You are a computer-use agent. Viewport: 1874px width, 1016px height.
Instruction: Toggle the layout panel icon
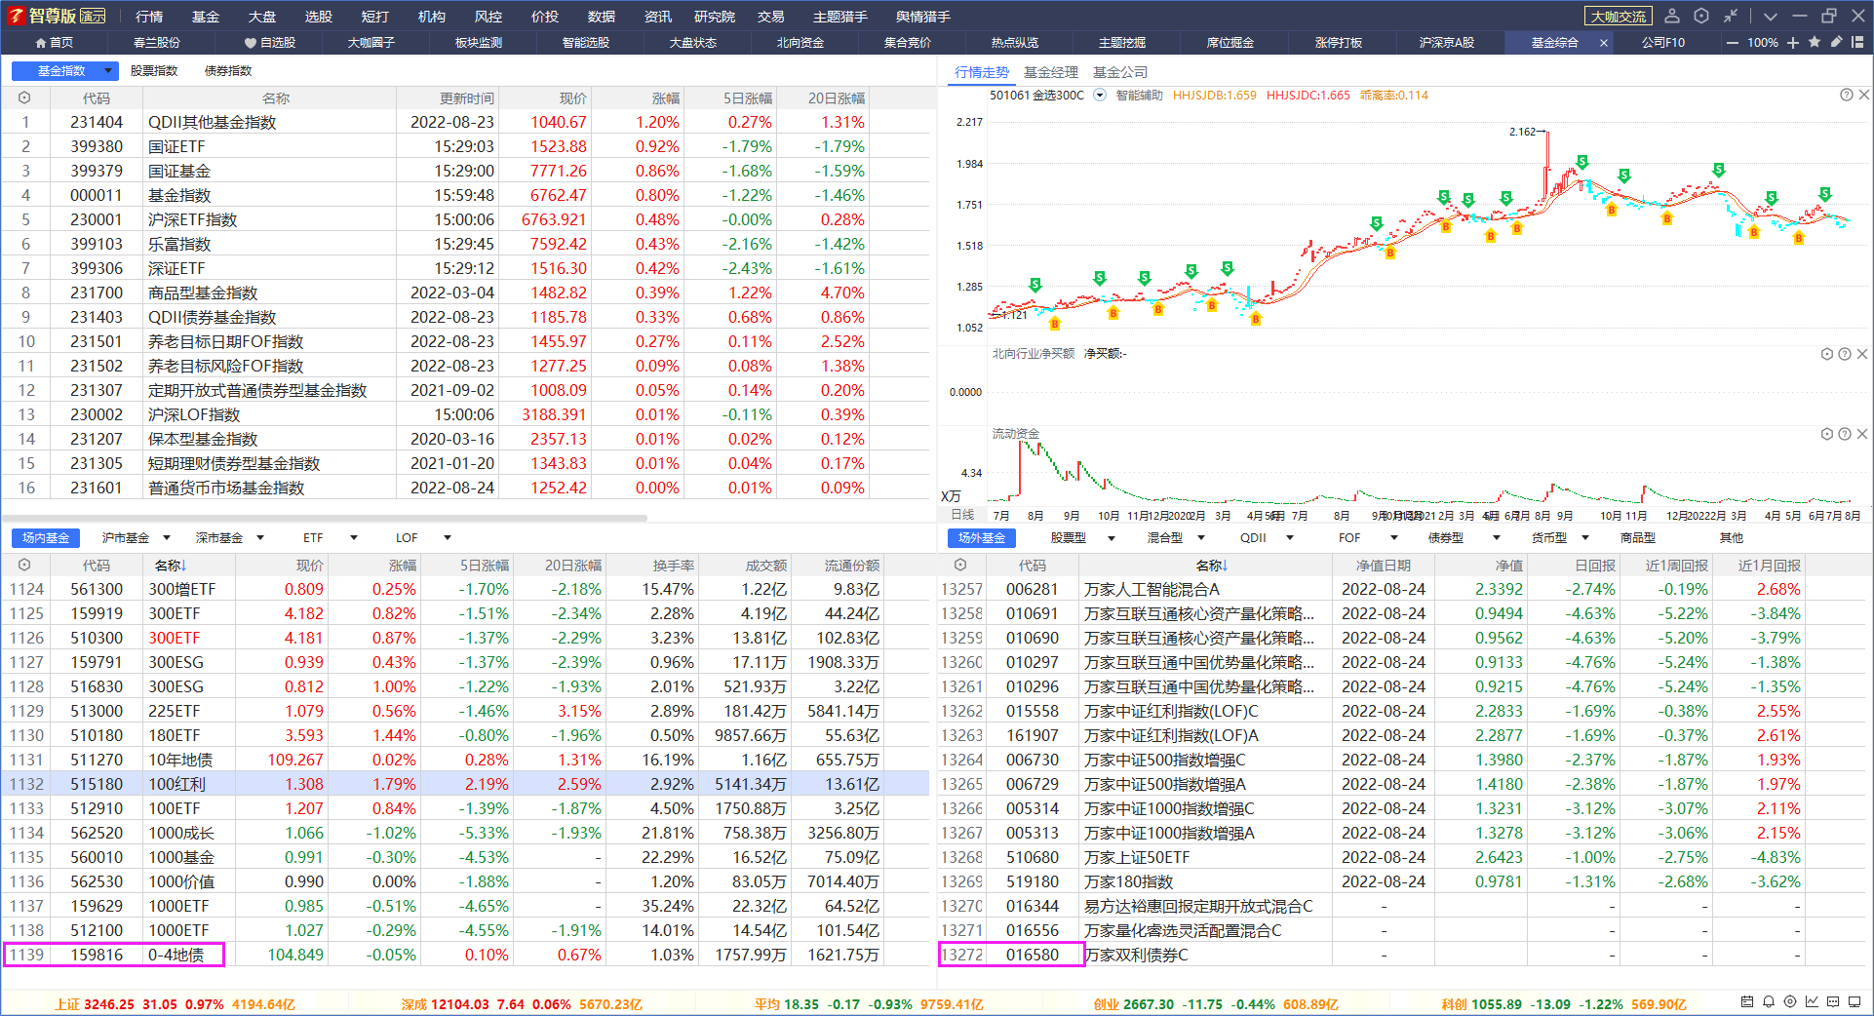pos(1857,42)
